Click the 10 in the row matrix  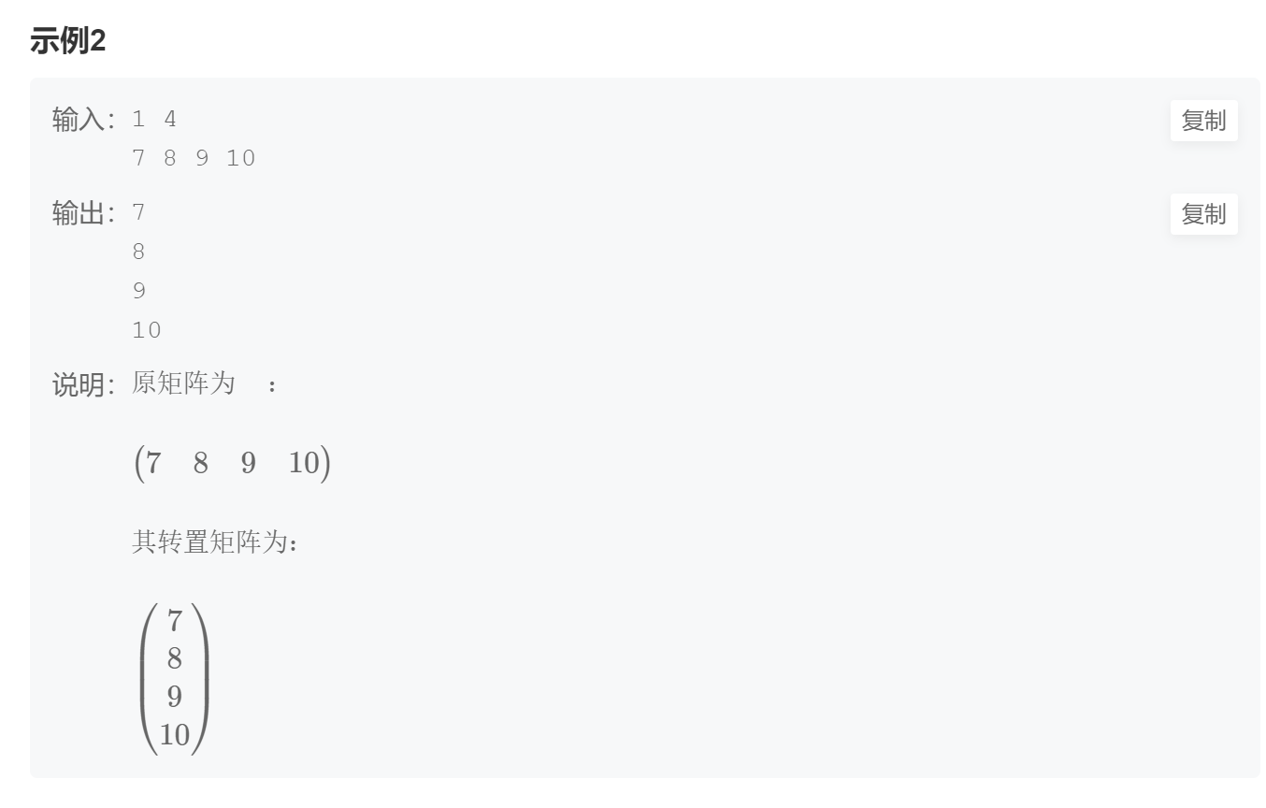[x=304, y=463]
